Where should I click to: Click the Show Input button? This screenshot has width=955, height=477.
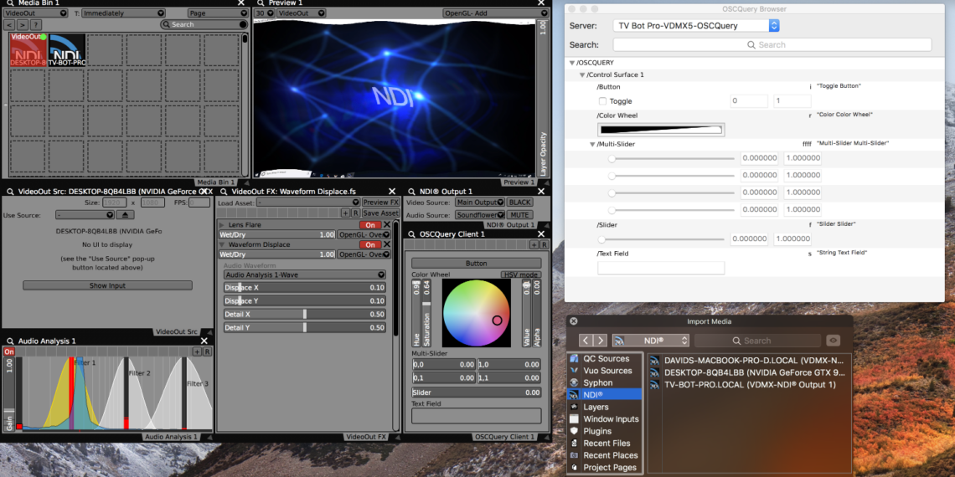107,286
